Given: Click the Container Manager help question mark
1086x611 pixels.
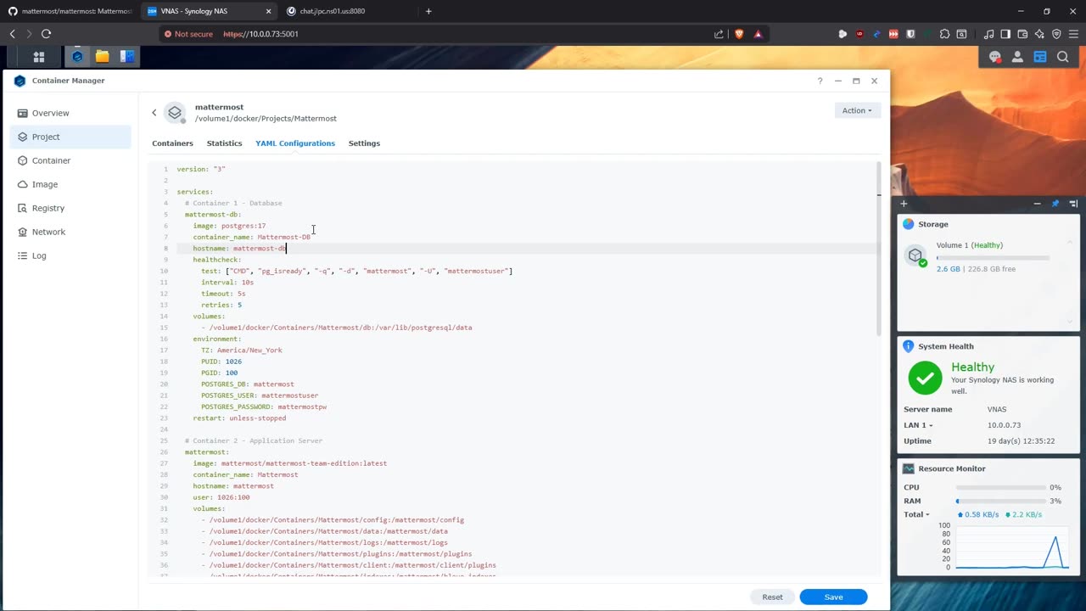Looking at the screenshot, I should coord(820,81).
